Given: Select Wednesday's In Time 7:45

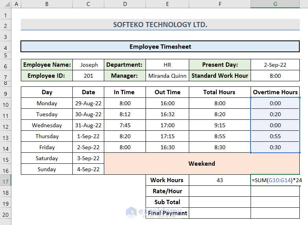Looking at the screenshot, I should pos(125,125).
